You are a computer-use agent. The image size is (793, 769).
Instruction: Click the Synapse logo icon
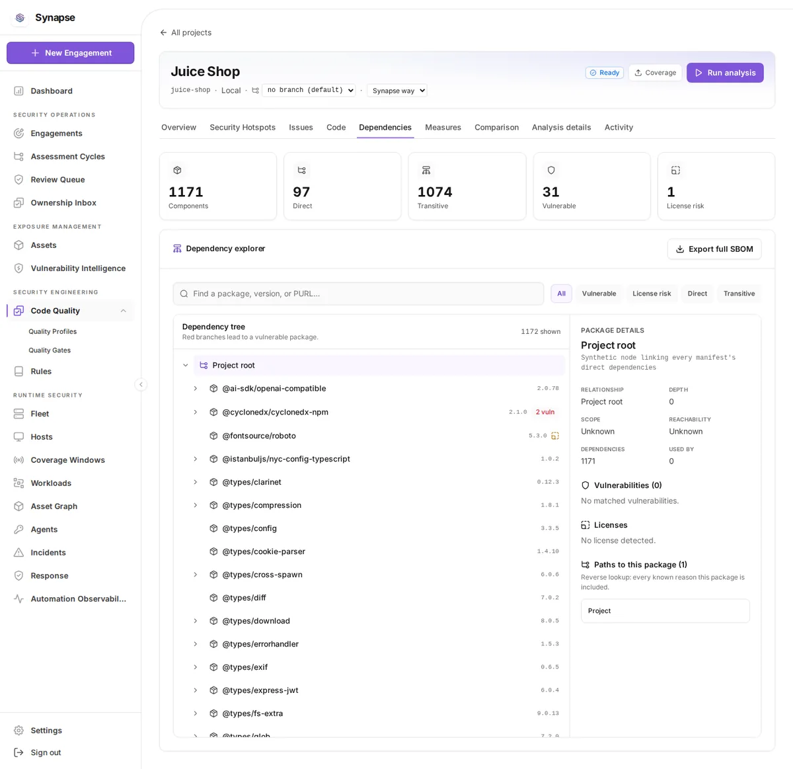click(x=20, y=18)
